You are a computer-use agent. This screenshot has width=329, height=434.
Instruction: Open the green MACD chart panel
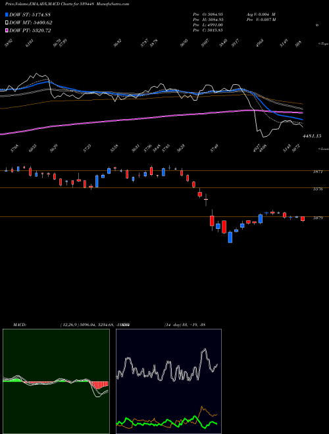coord(56,381)
